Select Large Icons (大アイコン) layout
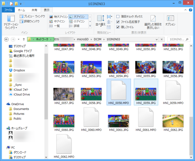The image size is (195, 161). [78, 17]
